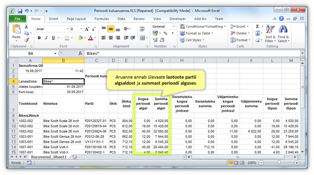Toggle Bold formatting
Image resolution: width=314 pixels, height=175 pixels.
pyautogui.click(x=39, y=38)
